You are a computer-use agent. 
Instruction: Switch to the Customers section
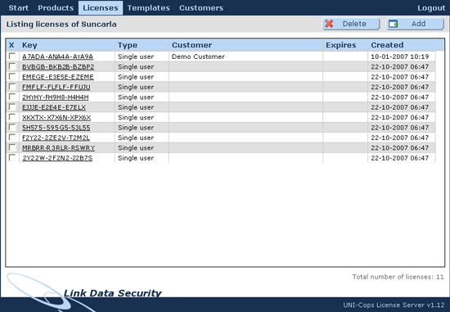pos(201,7)
